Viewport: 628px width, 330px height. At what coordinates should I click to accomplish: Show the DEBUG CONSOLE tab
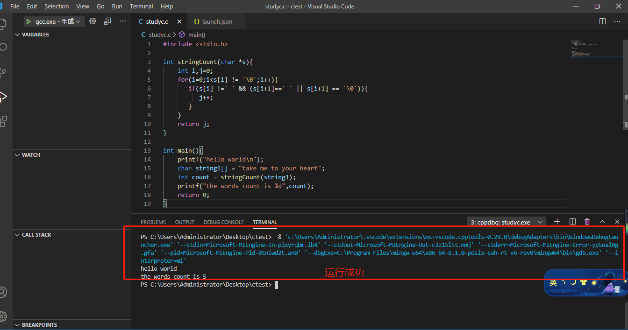pos(224,222)
